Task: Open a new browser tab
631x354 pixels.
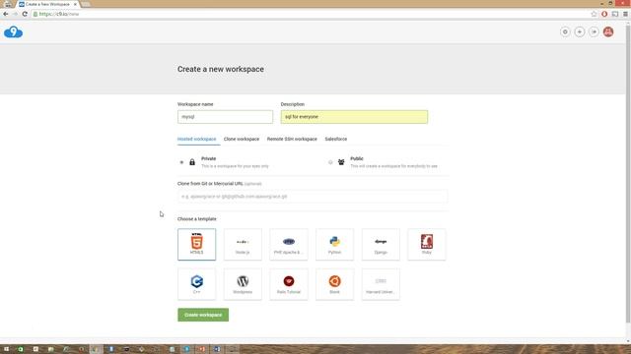Action: [x=86, y=4]
